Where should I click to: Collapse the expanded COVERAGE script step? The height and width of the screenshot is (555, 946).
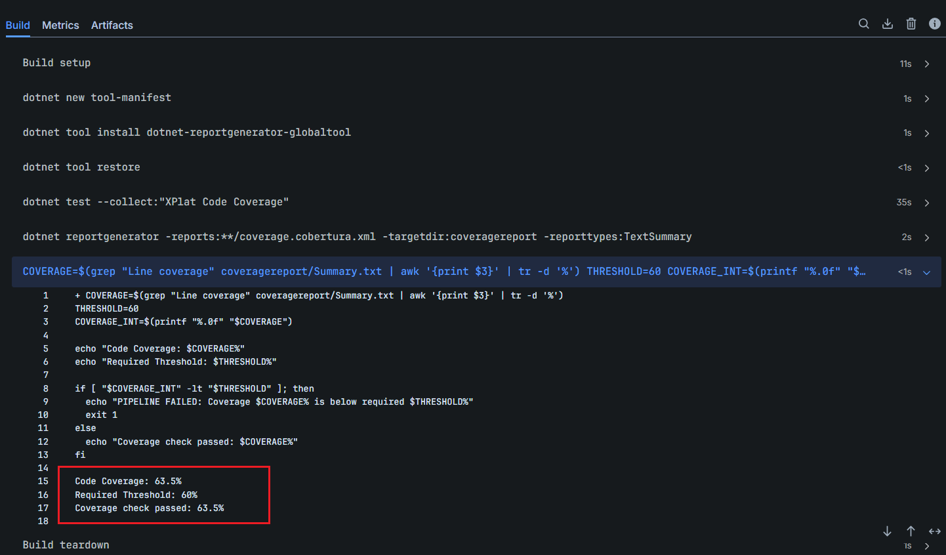click(x=926, y=272)
